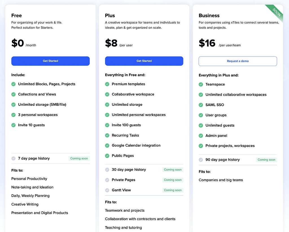Click check icon next to SAML SSO
Viewport: 289px width, 232px height.
(201, 105)
